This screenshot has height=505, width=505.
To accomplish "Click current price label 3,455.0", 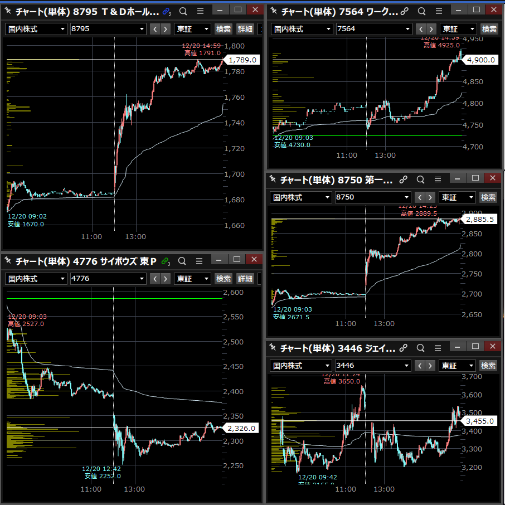I will (x=479, y=421).
